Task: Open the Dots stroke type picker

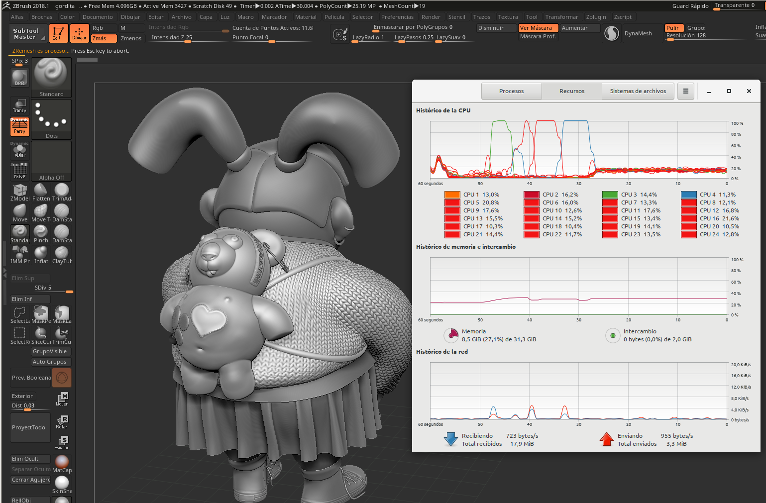Action: pyautogui.click(x=51, y=119)
